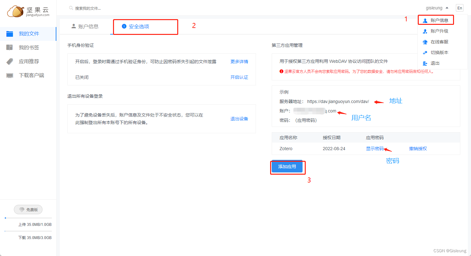Image resolution: width=471 pixels, height=256 pixels.
Task: Click the upload quota progress bar
Action: [28, 218]
